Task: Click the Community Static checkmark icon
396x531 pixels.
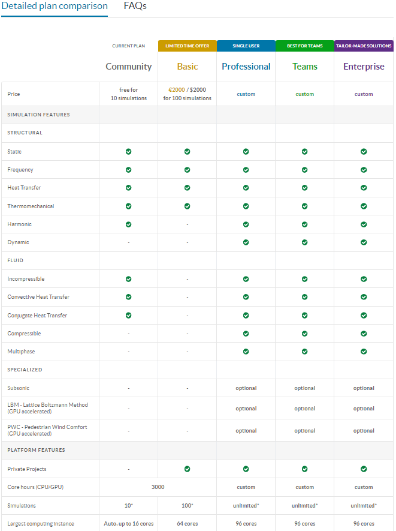Action: (x=129, y=152)
